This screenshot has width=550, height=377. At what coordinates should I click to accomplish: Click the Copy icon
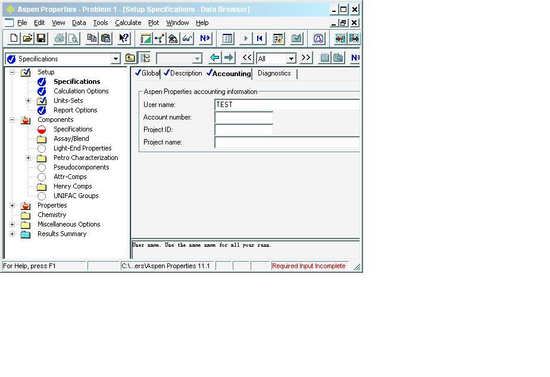92,38
